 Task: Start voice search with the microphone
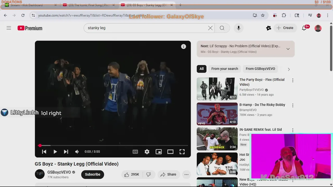coord(239,28)
